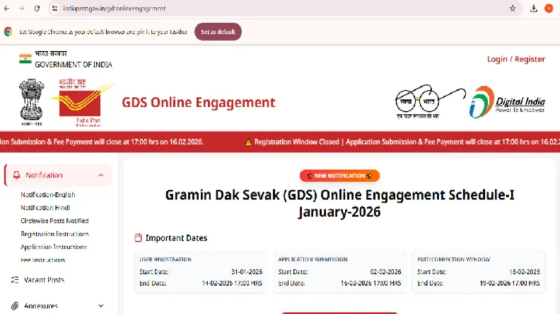Open the Chrome profile avatar
Image resolution: width=560 pixels, height=314 pixels.
pyautogui.click(x=548, y=9)
